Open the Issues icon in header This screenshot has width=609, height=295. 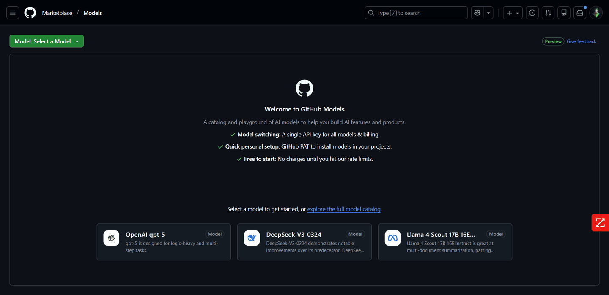pyautogui.click(x=532, y=13)
